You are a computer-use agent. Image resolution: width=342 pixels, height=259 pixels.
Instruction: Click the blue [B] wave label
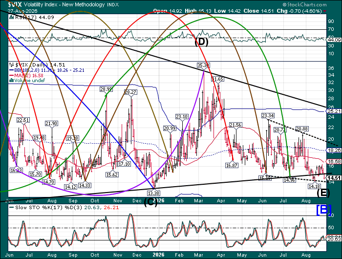tap(324, 210)
